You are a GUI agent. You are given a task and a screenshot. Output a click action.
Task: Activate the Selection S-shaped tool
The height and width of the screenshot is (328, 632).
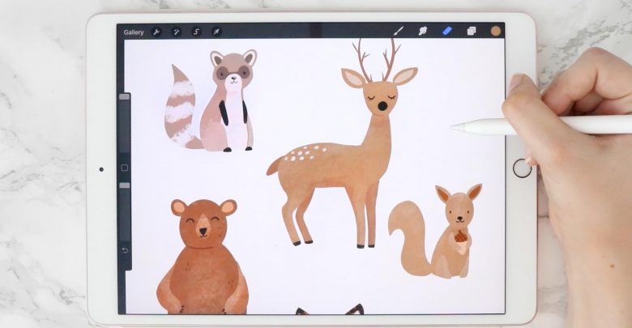point(196,32)
